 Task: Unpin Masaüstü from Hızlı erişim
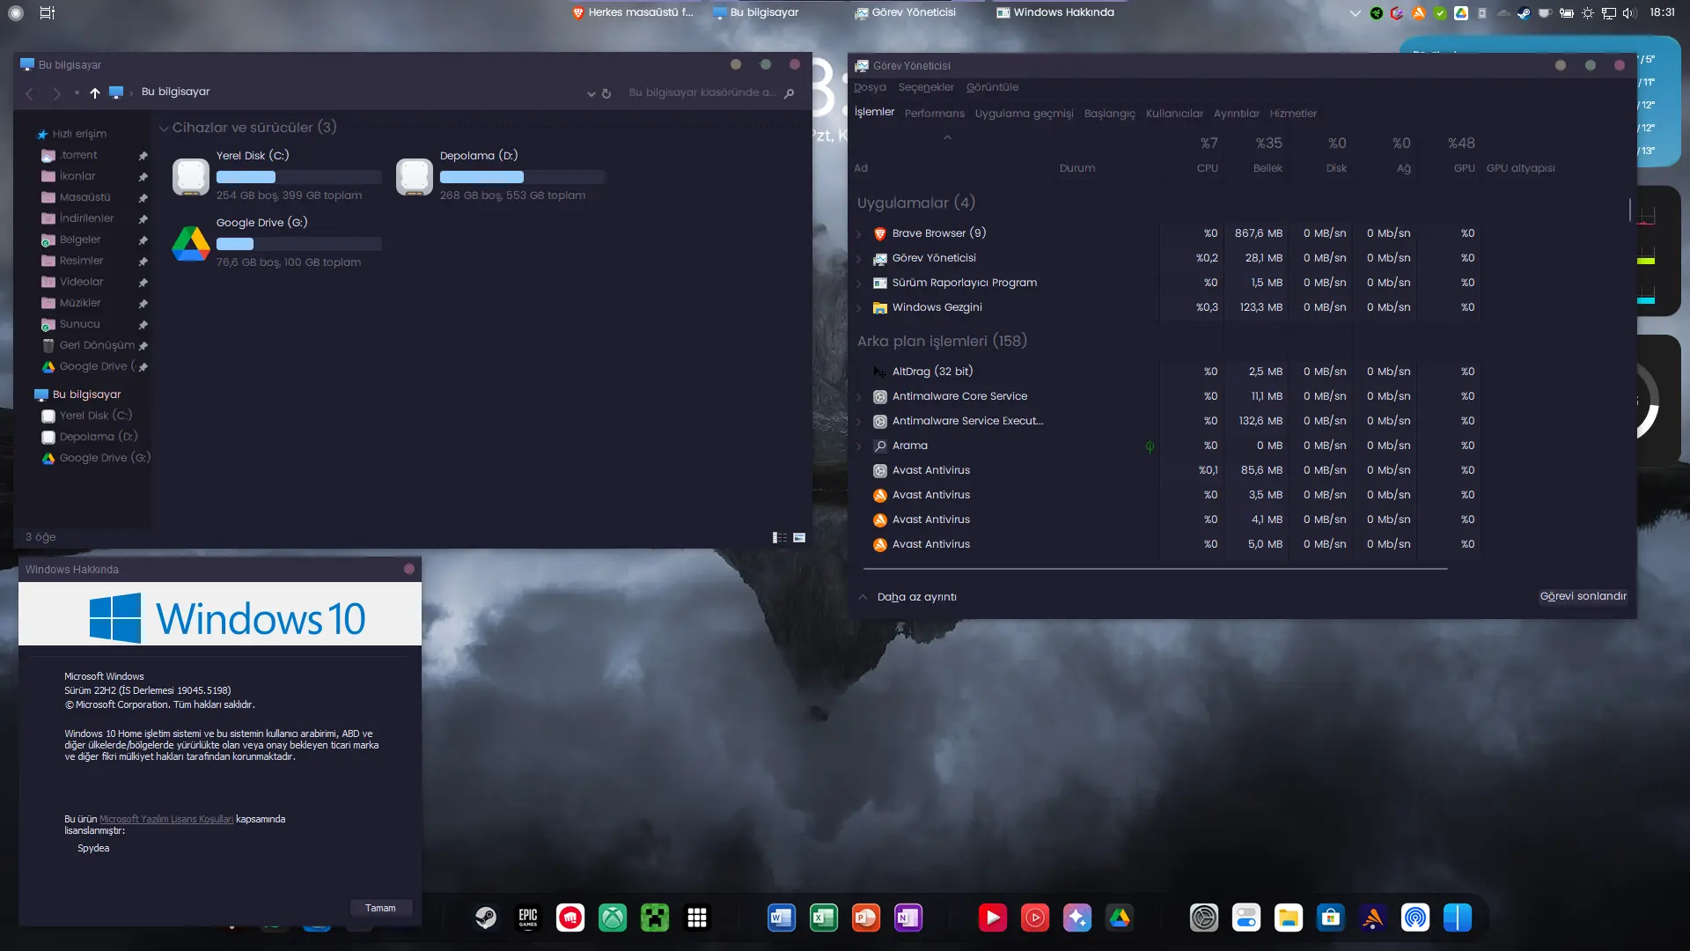(143, 198)
